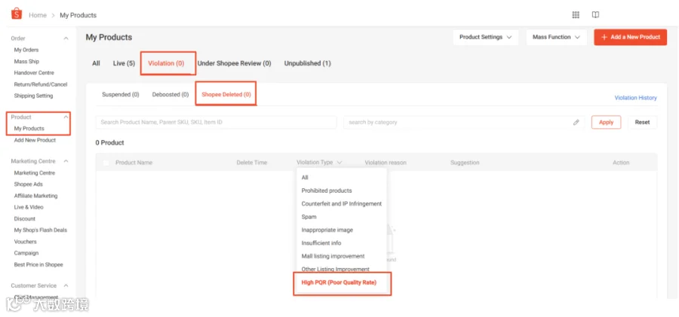Tick the select-all checkbox beside Product Name
The image size is (679, 317).
[x=106, y=163]
